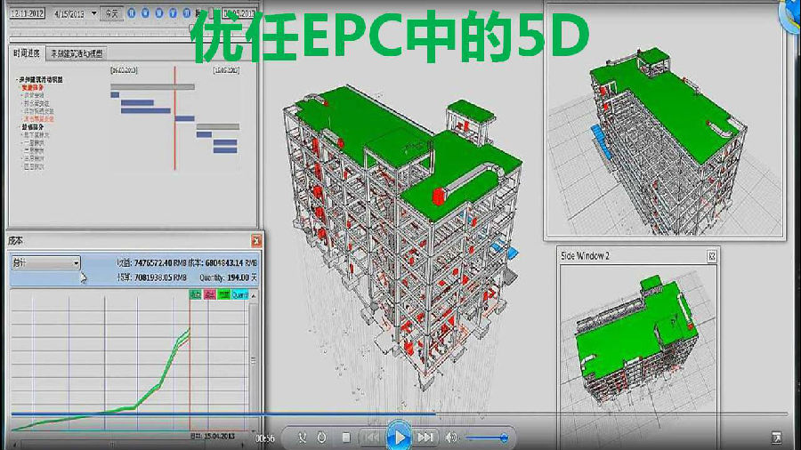The height and width of the screenshot is (450, 801).
Task: Click the bright green third legend swatch
Action: pos(223,294)
